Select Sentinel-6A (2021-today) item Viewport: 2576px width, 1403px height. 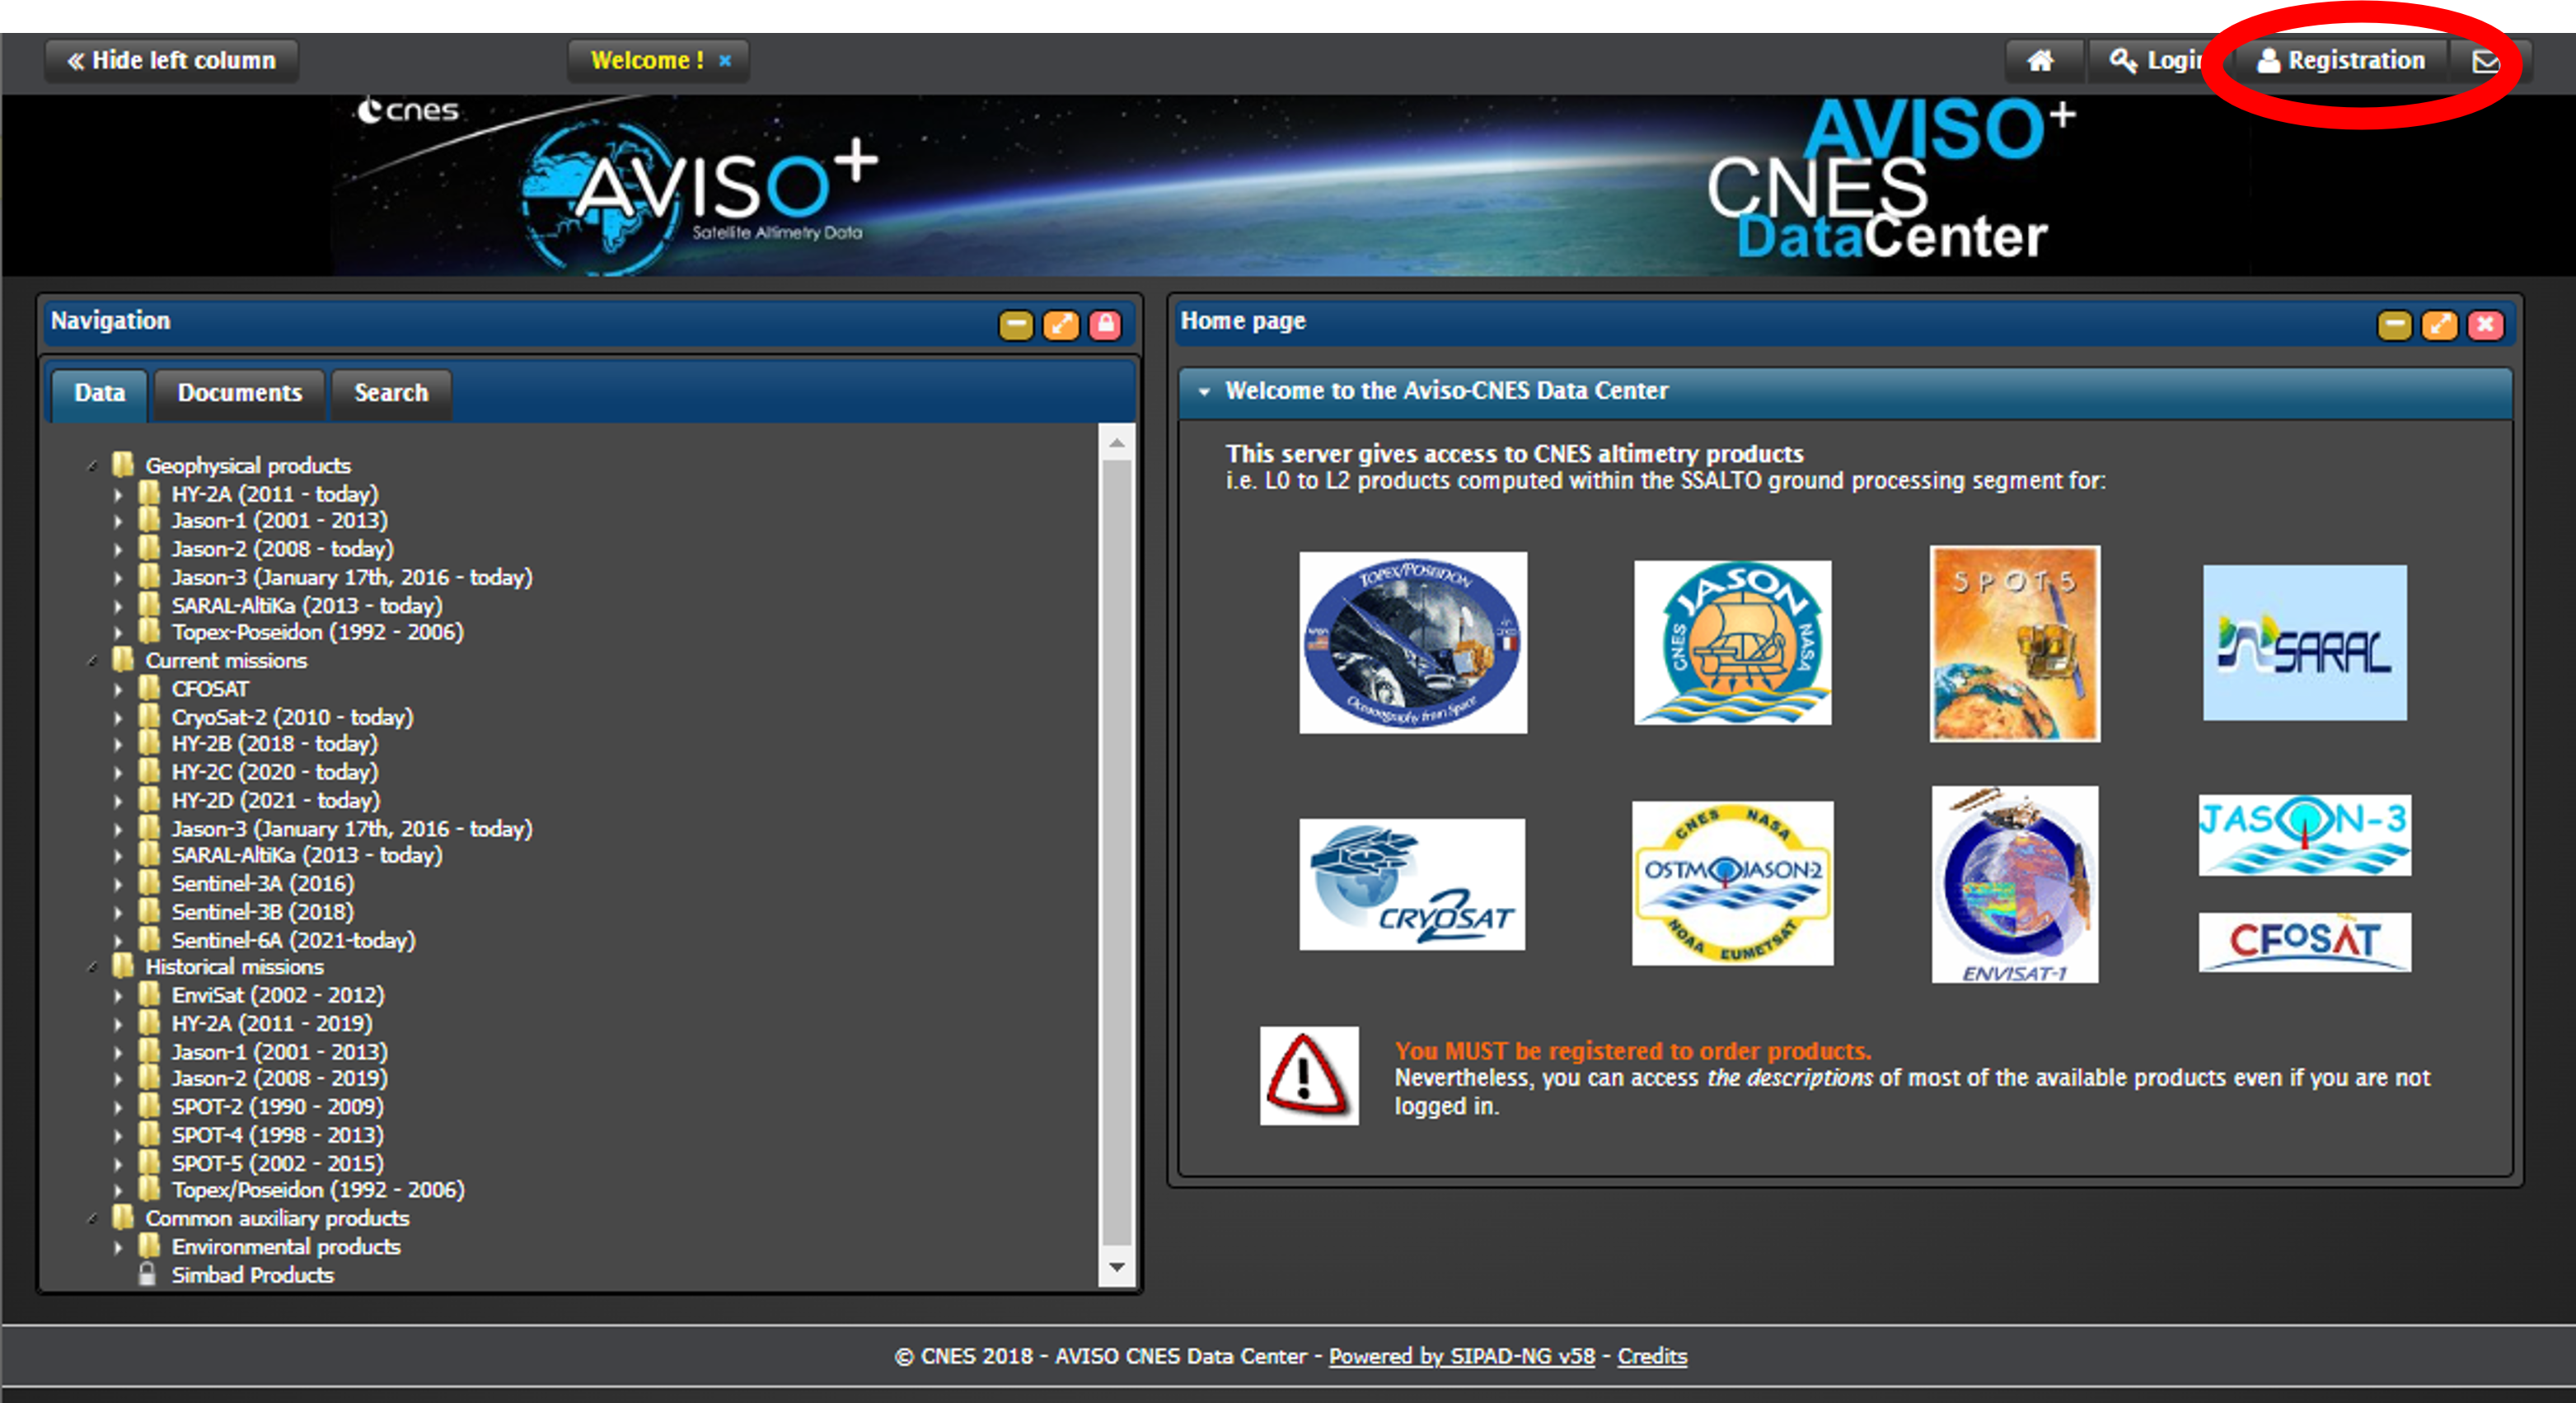(293, 941)
